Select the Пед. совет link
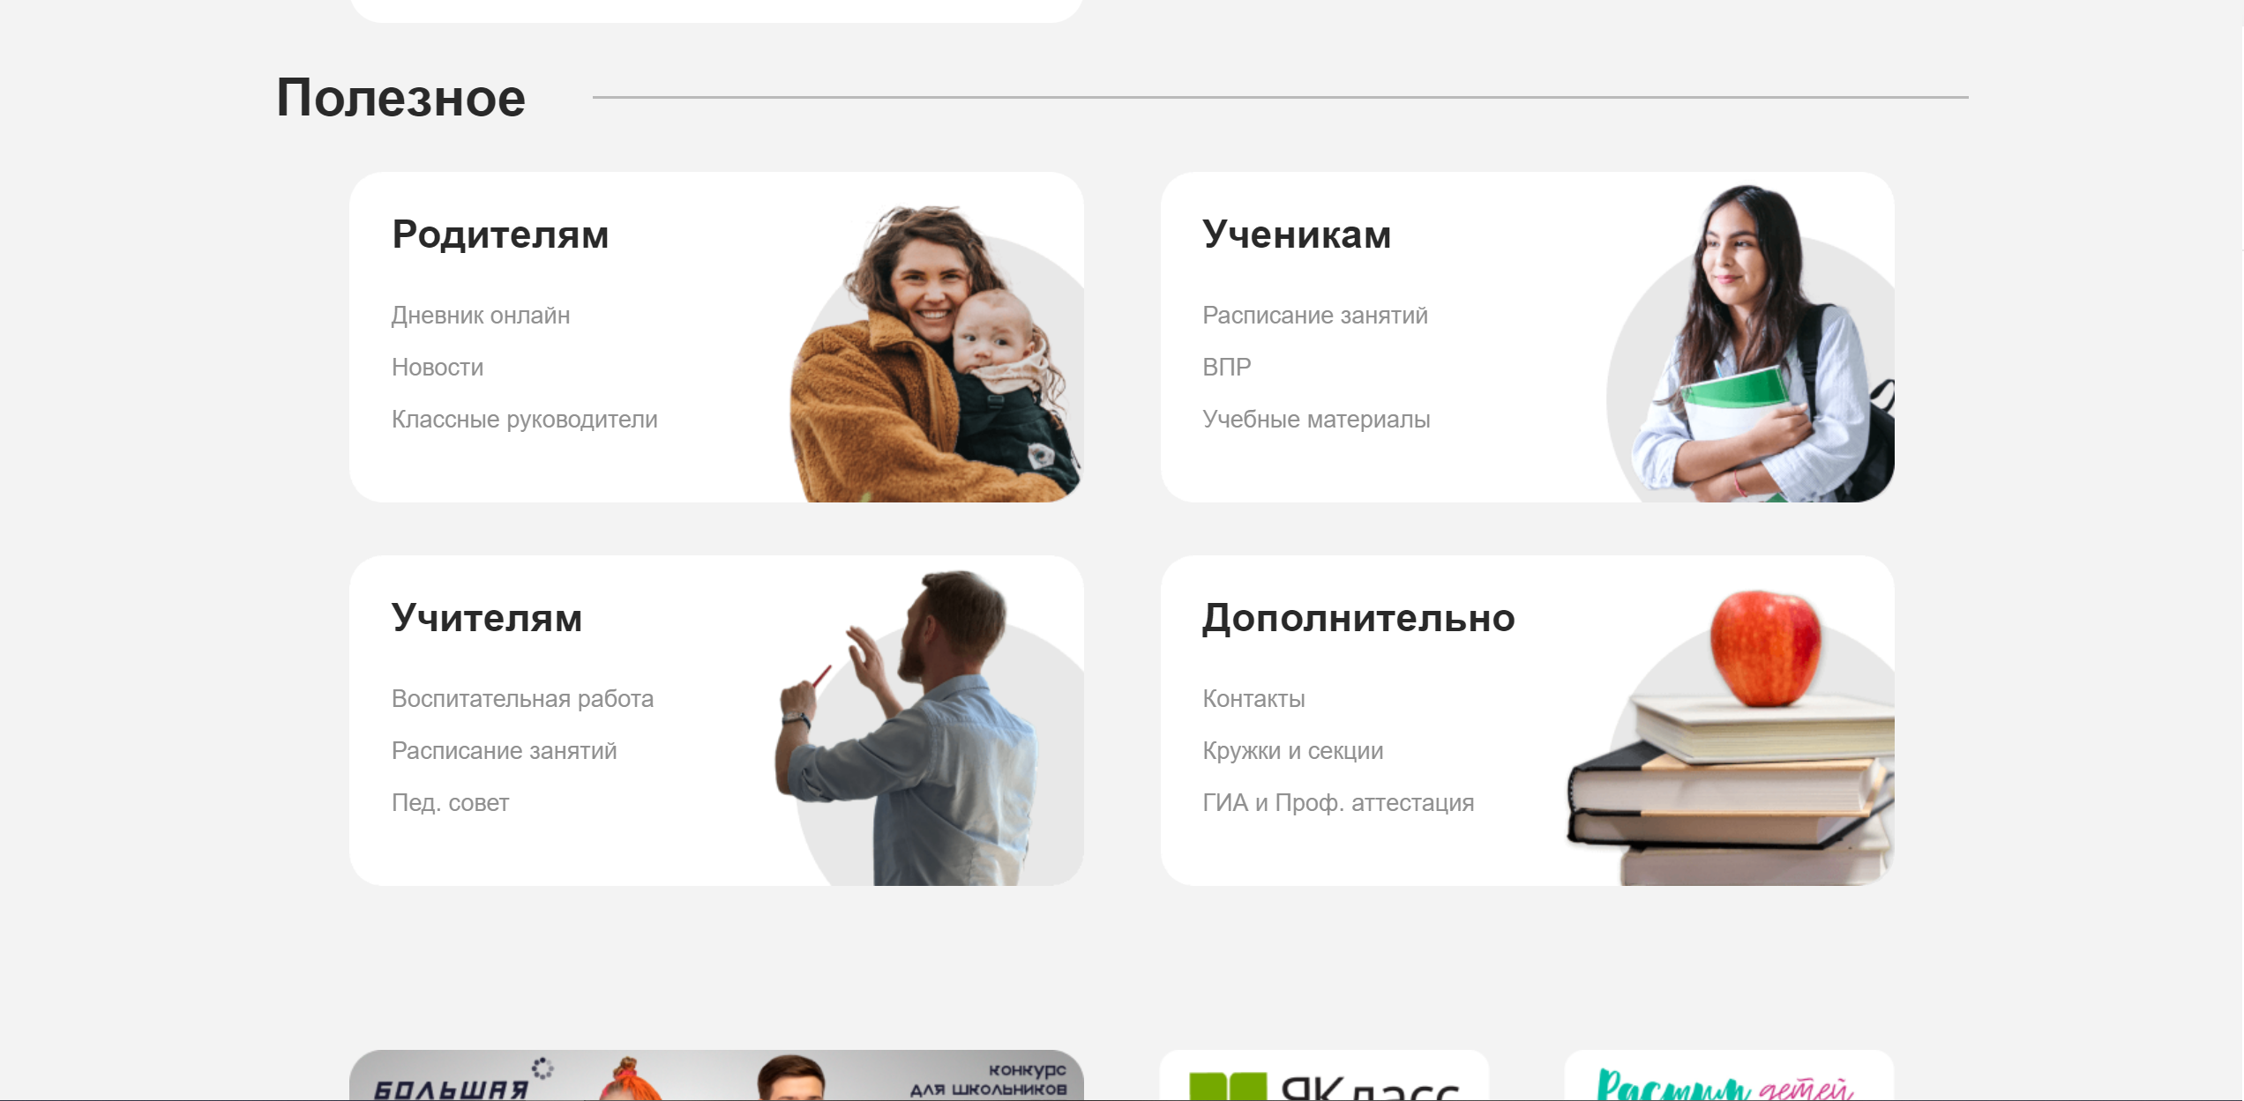This screenshot has width=2244, height=1101. [x=450, y=803]
